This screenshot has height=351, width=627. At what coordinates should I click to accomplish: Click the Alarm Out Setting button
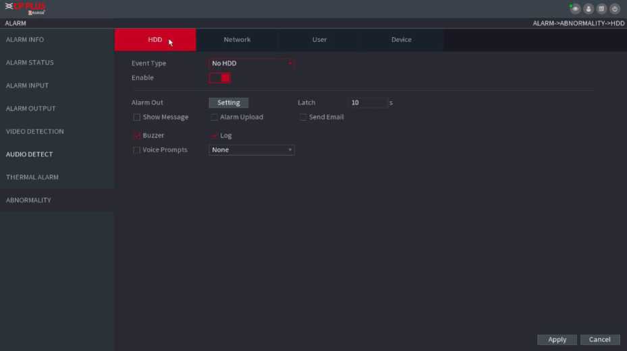pyautogui.click(x=228, y=103)
